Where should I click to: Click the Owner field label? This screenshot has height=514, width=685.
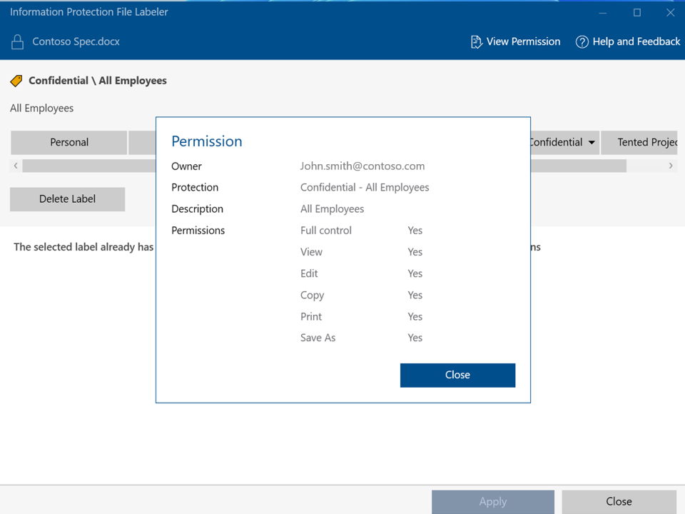click(x=186, y=166)
